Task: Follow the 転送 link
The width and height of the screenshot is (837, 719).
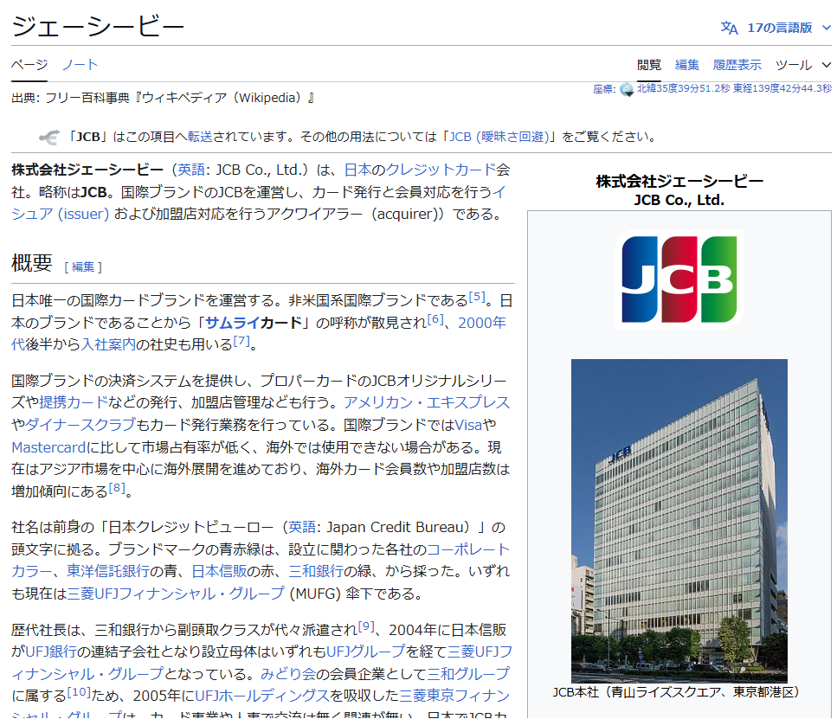Action: pos(200,138)
